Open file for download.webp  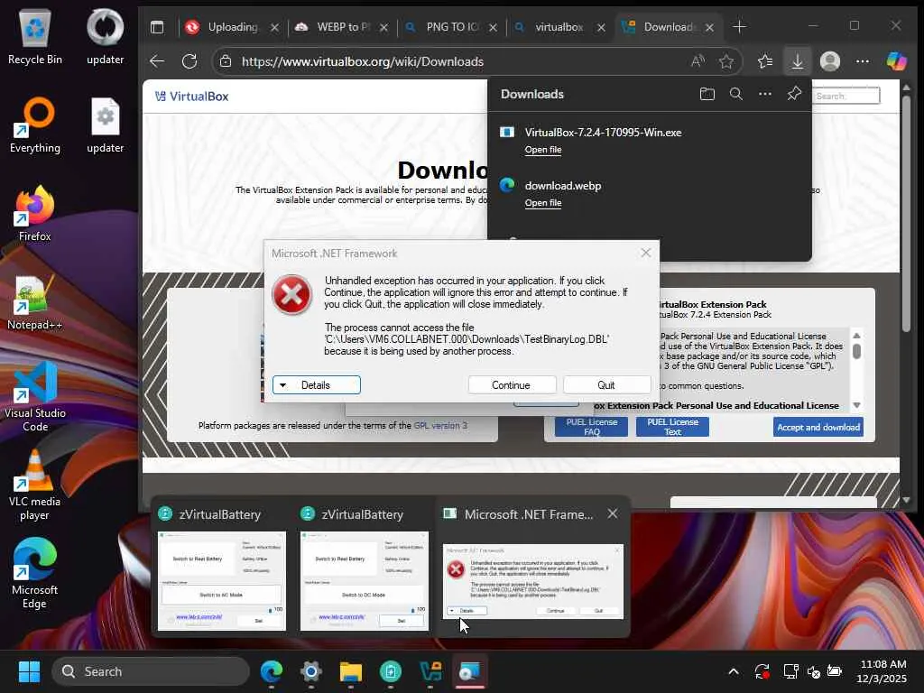[542, 203]
